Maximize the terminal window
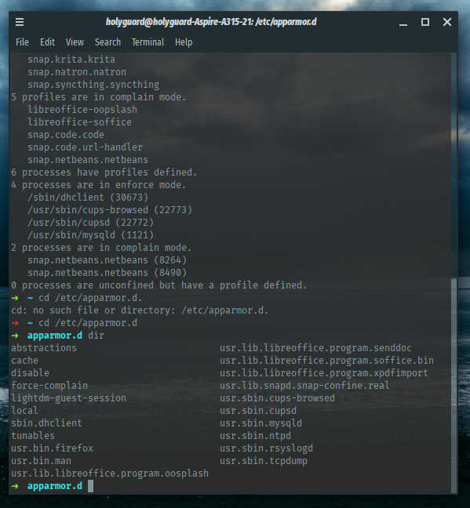The height and width of the screenshot is (508, 470). (425, 22)
